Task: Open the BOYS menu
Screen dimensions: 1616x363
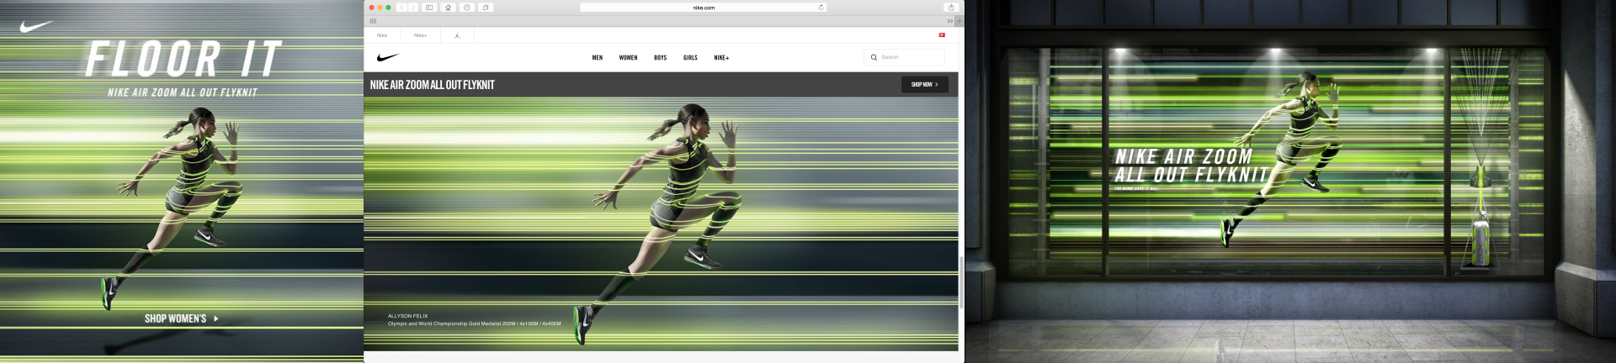Action: [x=660, y=58]
